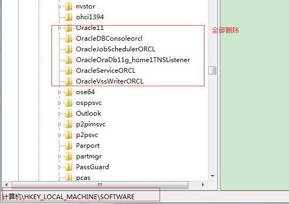Click the vertical scrollbar thumb
Screen dimensions: 289x204
click(212, 71)
